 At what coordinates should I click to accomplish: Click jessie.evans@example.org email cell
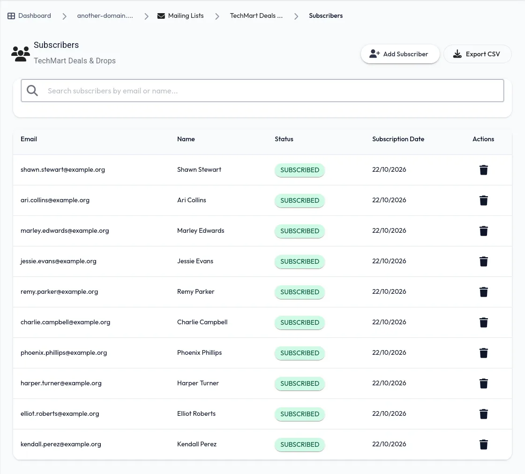[58, 261]
